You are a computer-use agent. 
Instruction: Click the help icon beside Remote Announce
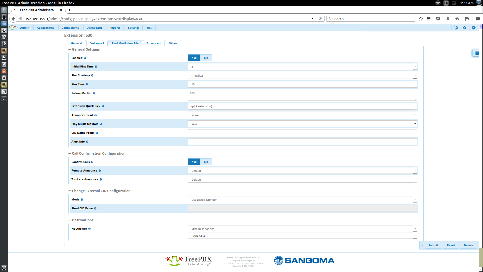[100, 171]
